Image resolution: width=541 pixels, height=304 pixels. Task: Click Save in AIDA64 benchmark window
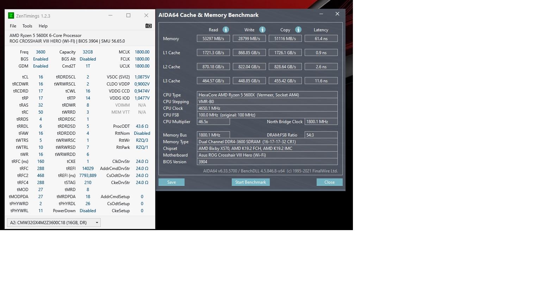pyautogui.click(x=172, y=182)
